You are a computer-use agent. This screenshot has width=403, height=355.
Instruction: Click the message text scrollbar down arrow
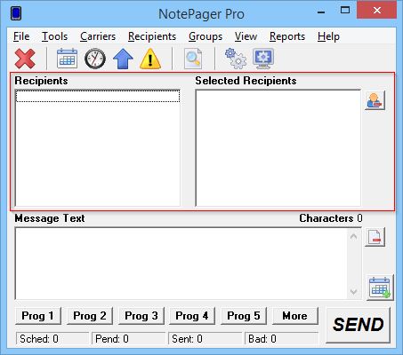[353, 291]
